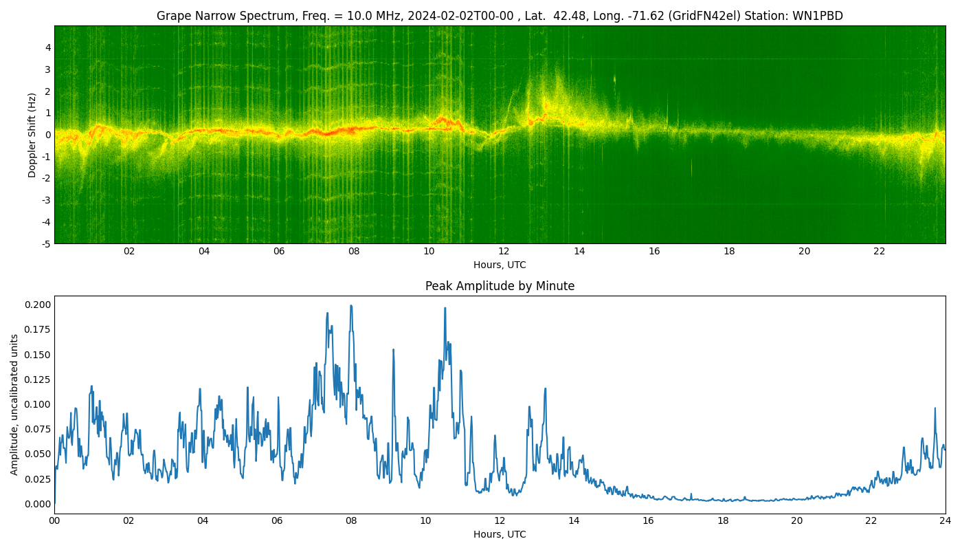This screenshot has height=550, width=962.
Task: Click the Peak Amplitude by Minute title
Action: [500, 286]
